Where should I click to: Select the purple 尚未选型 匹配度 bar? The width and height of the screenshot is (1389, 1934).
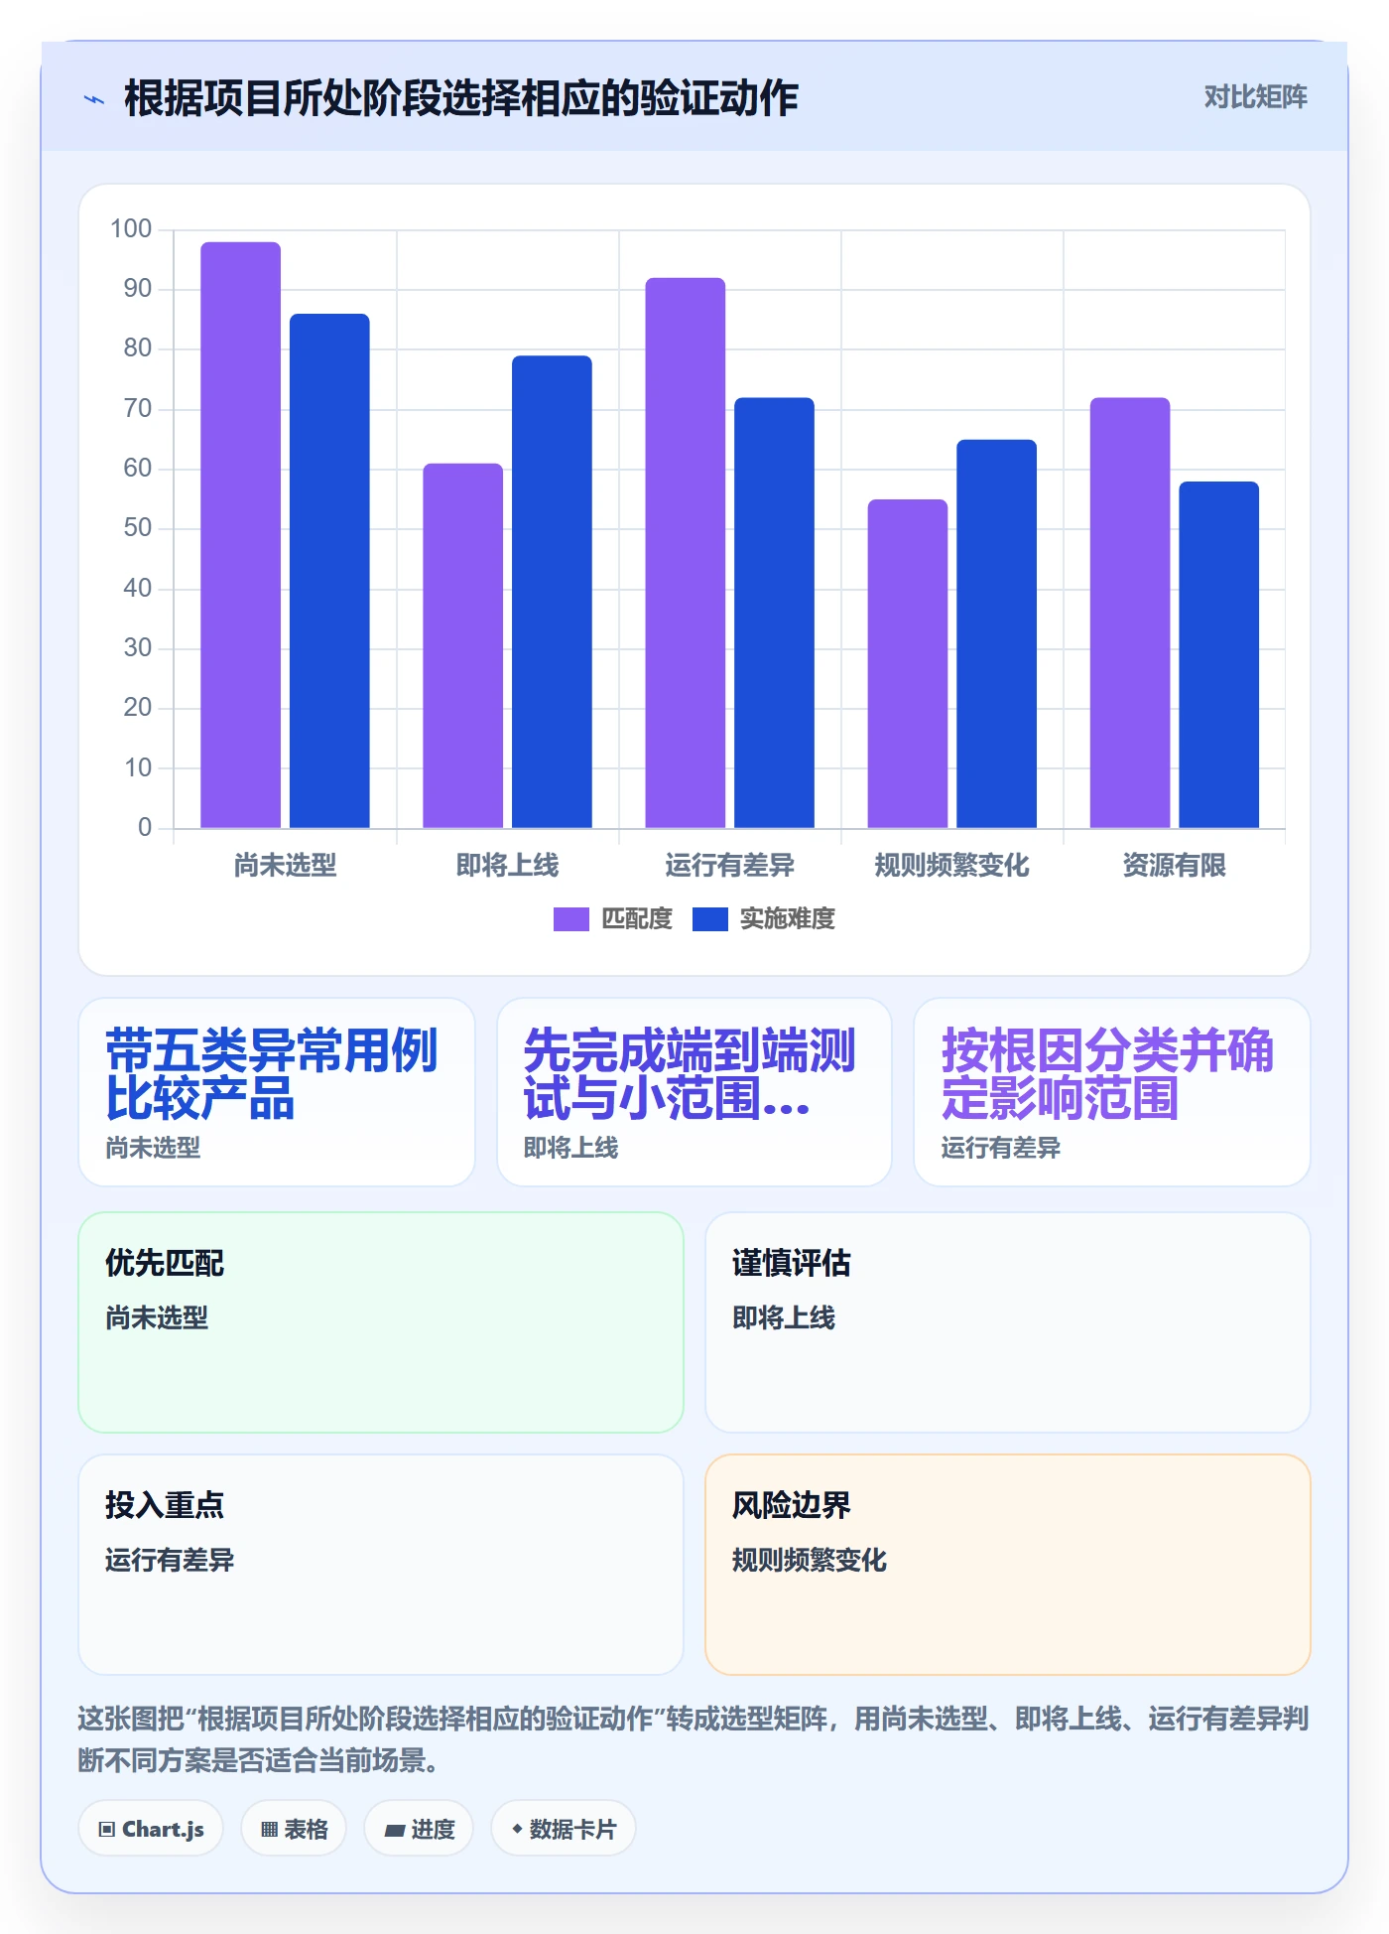[x=240, y=535]
